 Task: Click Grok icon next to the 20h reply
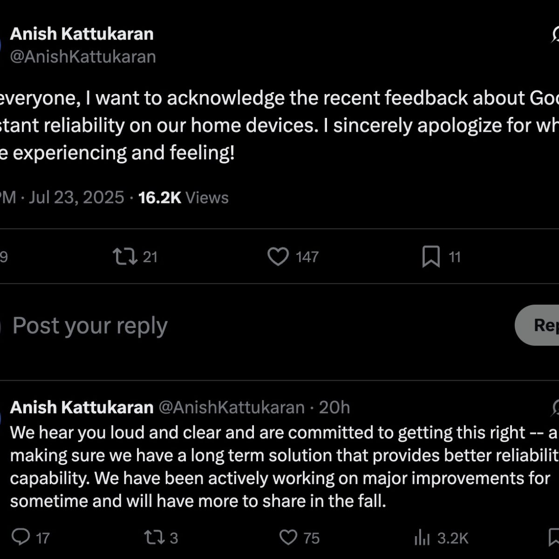[555, 407]
